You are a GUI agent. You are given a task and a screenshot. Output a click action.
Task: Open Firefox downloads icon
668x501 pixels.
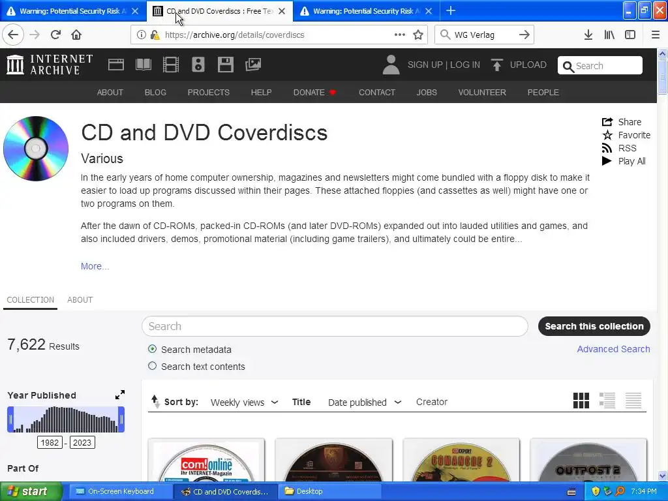point(588,35)
